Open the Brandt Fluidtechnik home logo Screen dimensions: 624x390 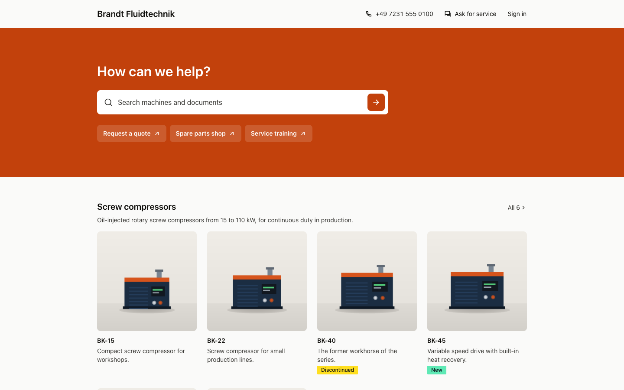point(136,14)
